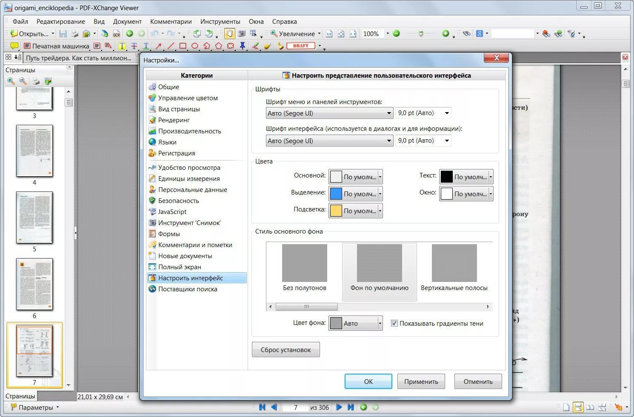Open interface font Segoe UI dropdown

tap(329, 141)
